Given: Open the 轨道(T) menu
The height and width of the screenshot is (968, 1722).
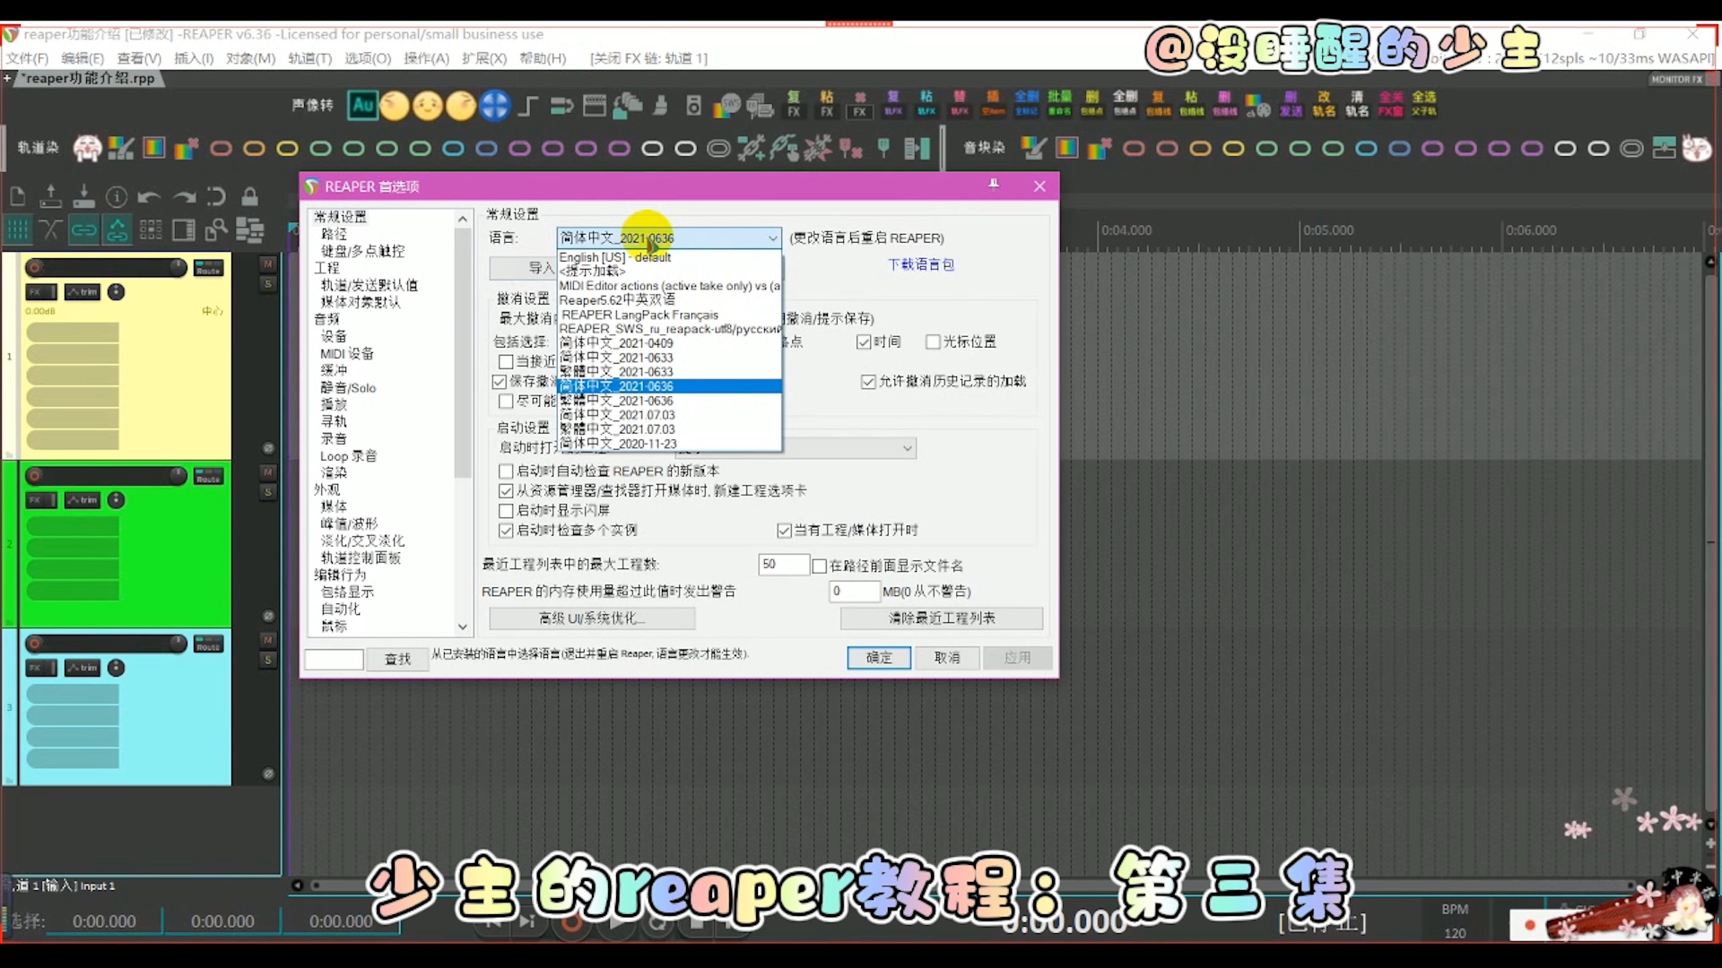Looking at the screenshot, I should (309, 58).
